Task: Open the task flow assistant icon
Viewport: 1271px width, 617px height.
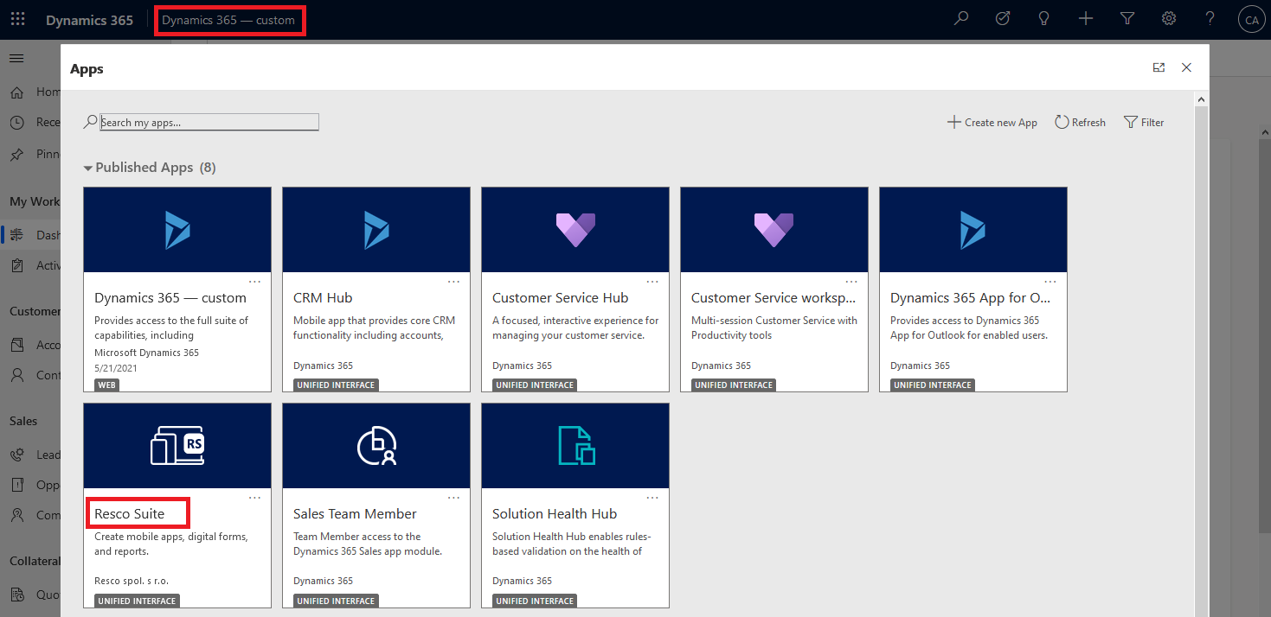Action: pos(1003,19)
